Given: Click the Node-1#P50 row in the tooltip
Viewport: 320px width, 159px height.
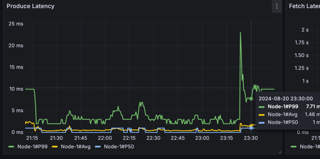Looking at the screenshot, I should pyautogui.click(x=289, y=123).
